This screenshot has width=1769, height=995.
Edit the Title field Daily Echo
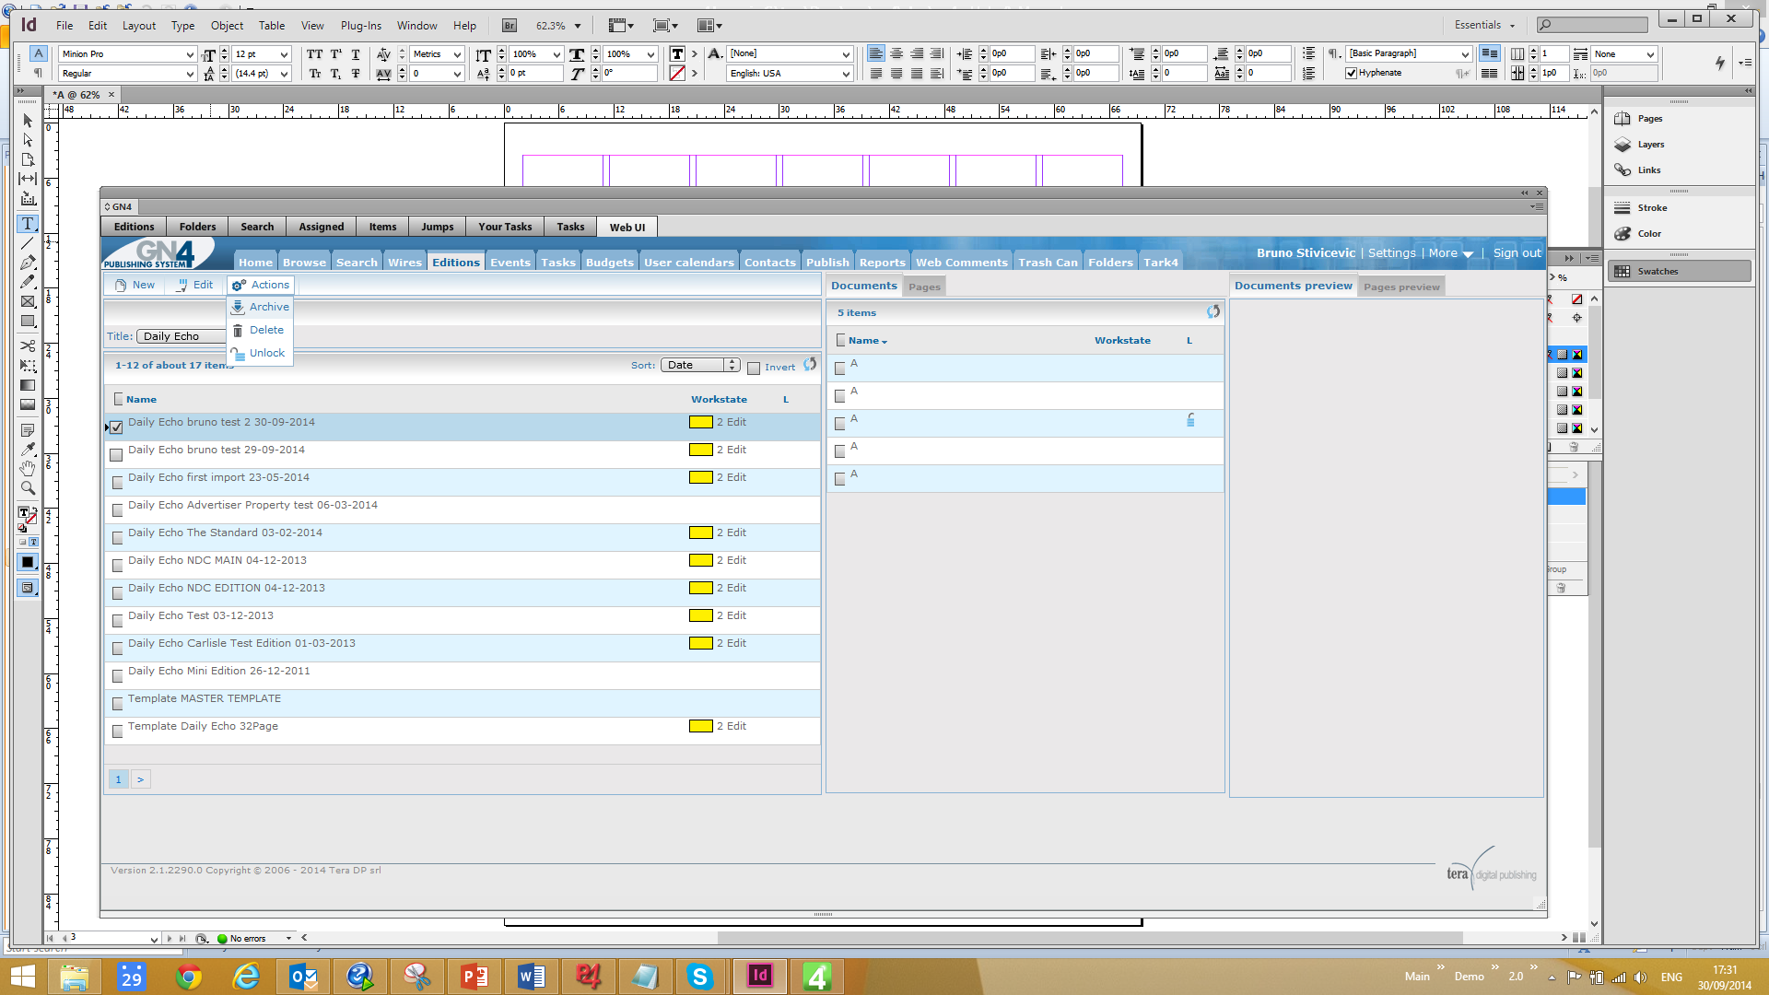click(x=181, y=336)
